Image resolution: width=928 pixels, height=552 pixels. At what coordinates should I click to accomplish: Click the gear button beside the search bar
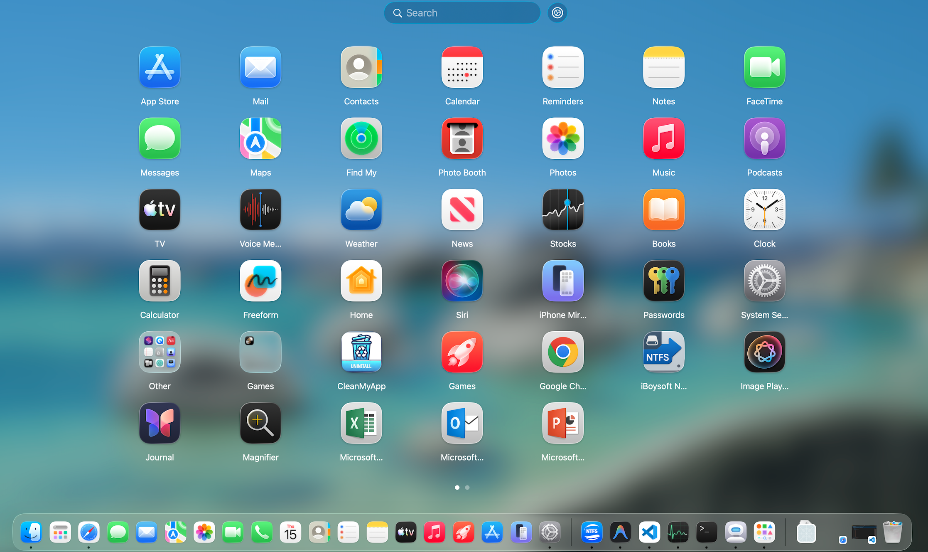click(x=557, y=13)
